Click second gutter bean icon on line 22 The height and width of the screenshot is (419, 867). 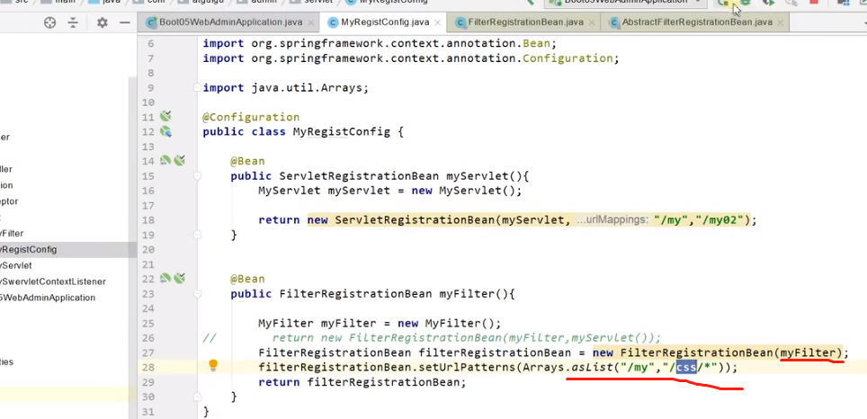179,278
